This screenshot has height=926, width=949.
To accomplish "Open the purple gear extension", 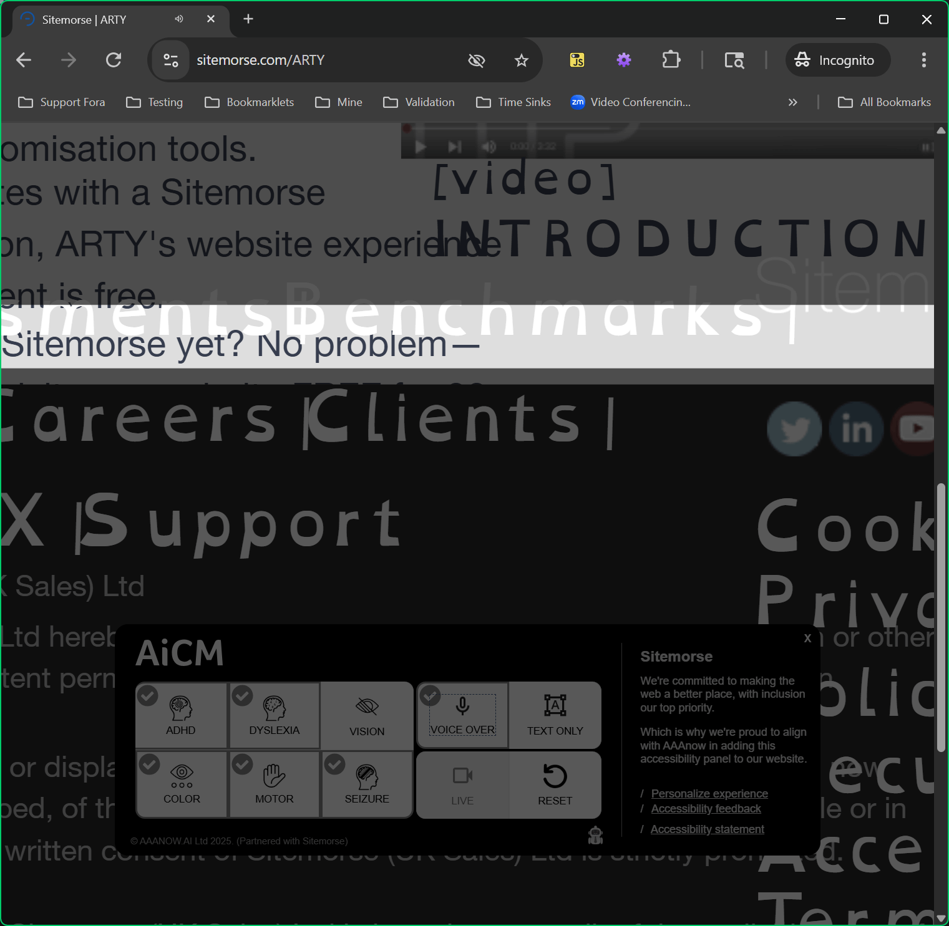I will click(x=624, y=60).
